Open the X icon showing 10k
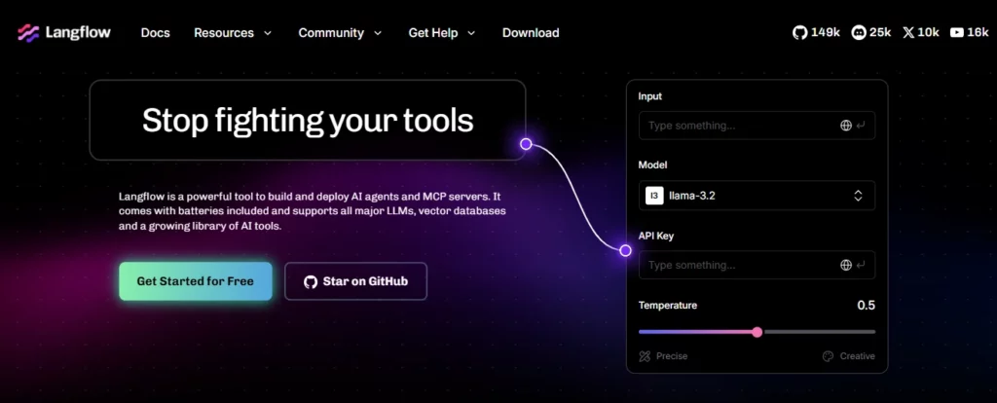This screenshot has width=997, height=403. coord(908,33)
